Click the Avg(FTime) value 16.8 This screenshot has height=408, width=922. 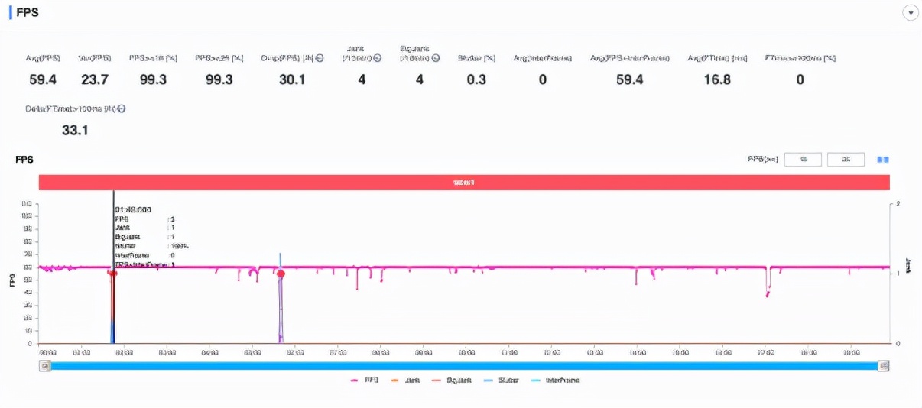point(716,79)
